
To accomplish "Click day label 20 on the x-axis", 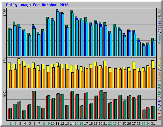I will (100, 124).
